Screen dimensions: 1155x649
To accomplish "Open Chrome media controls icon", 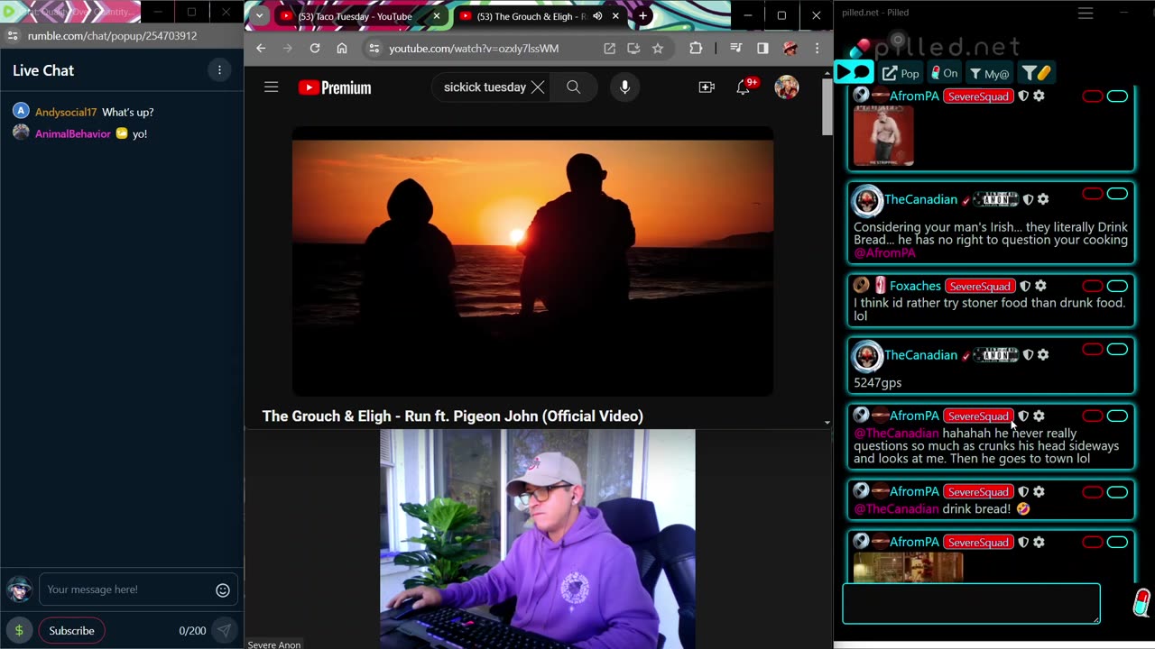I will [736, 49].
